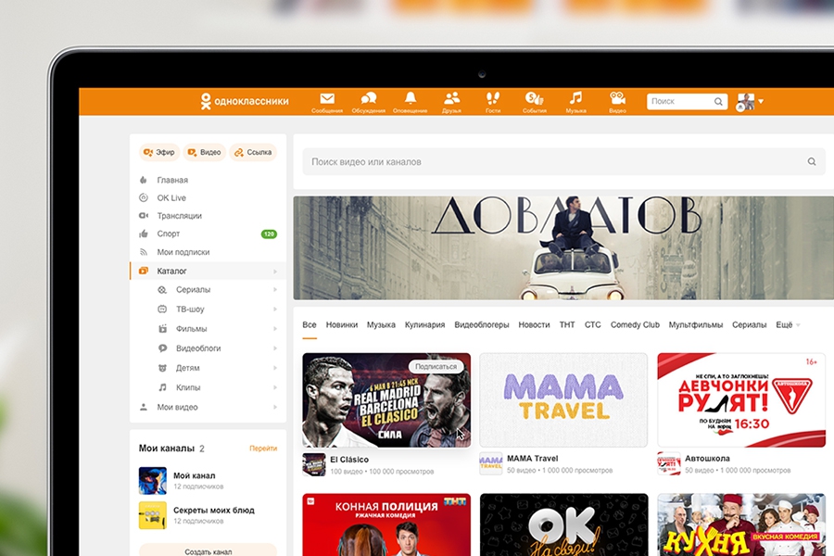
Task: Expand the ТВ-шоу arrow
Action: tap(275, 310)
